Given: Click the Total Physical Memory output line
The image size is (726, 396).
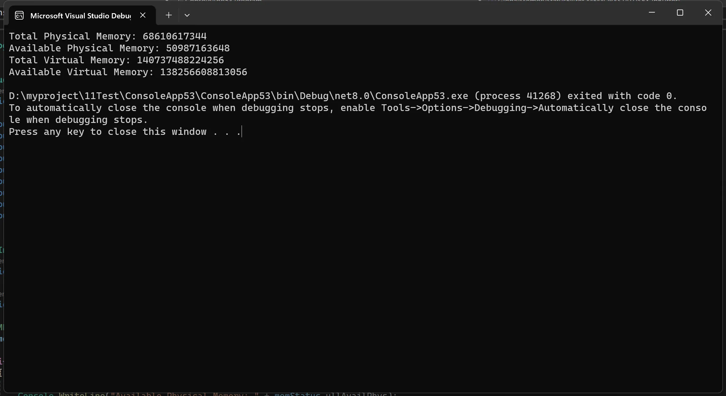Looking at the screenshot, I should (108, 36).
